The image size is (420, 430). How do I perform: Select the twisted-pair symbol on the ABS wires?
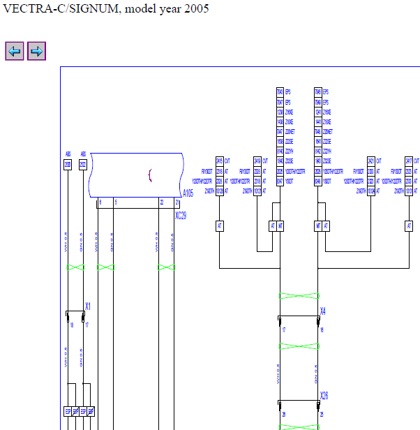coord(75,267)
